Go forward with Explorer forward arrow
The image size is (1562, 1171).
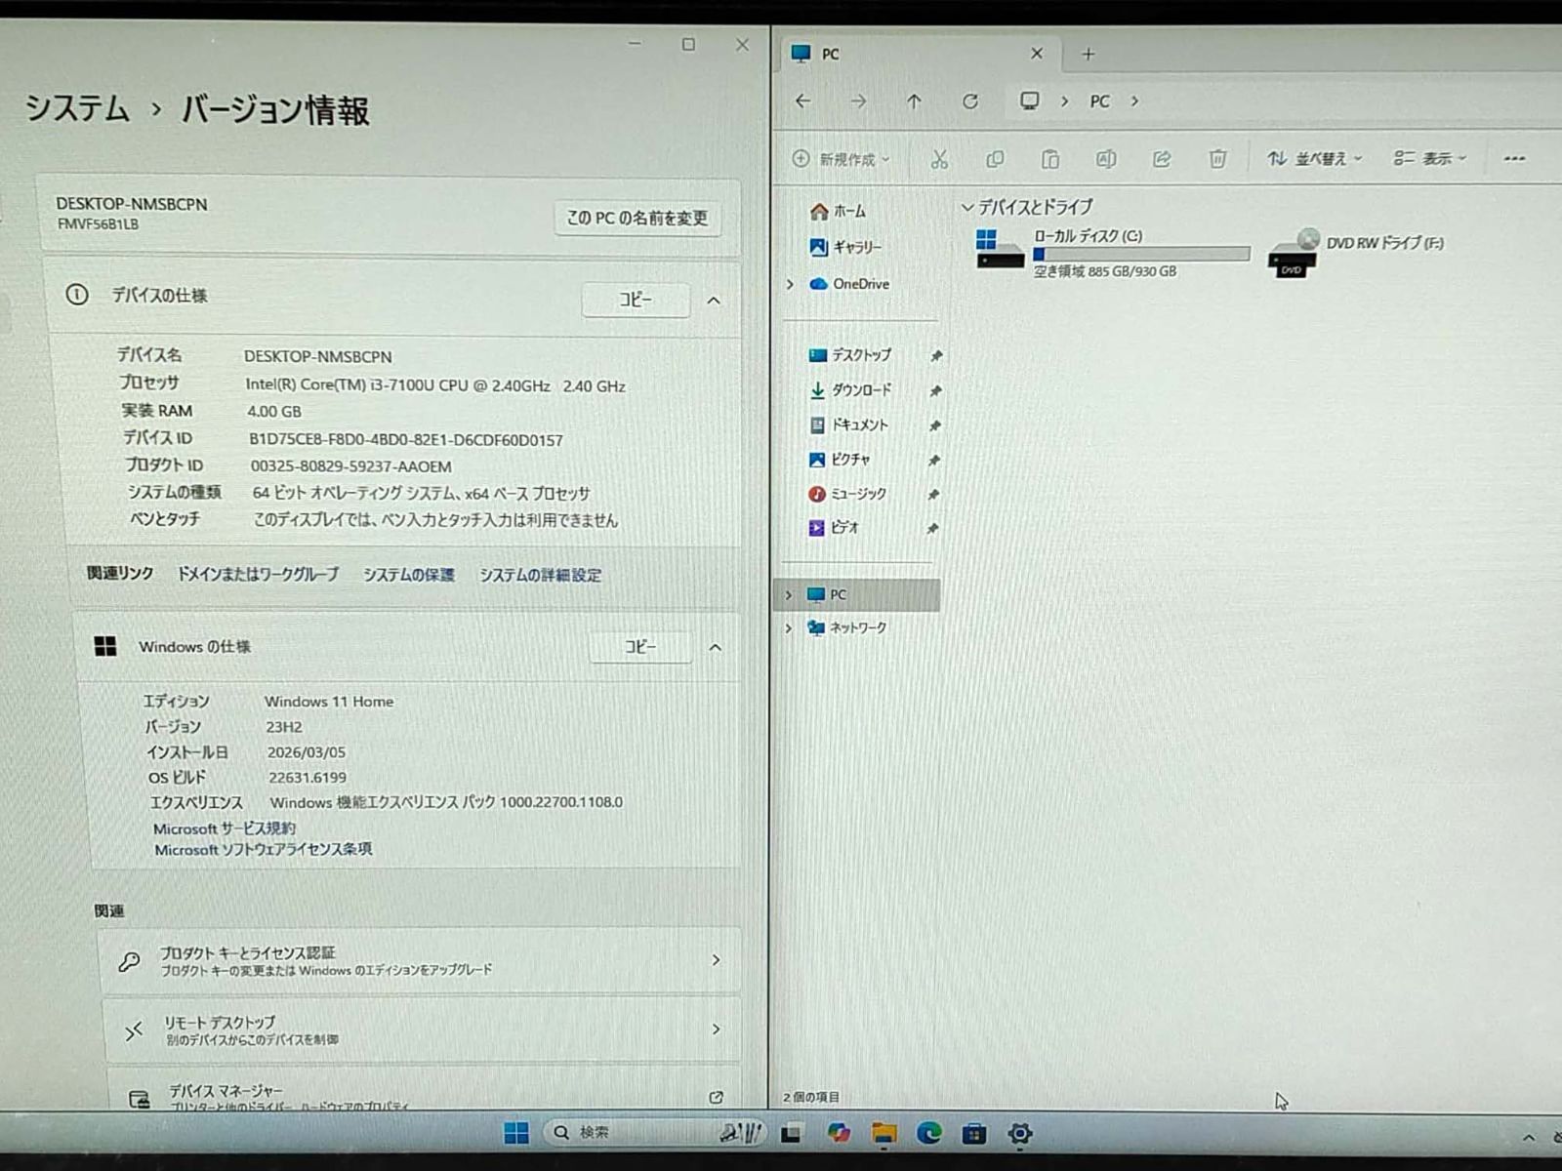tap(858, 101)
